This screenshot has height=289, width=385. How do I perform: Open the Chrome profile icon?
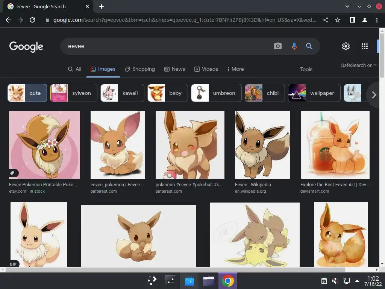[x=365, y=20]
